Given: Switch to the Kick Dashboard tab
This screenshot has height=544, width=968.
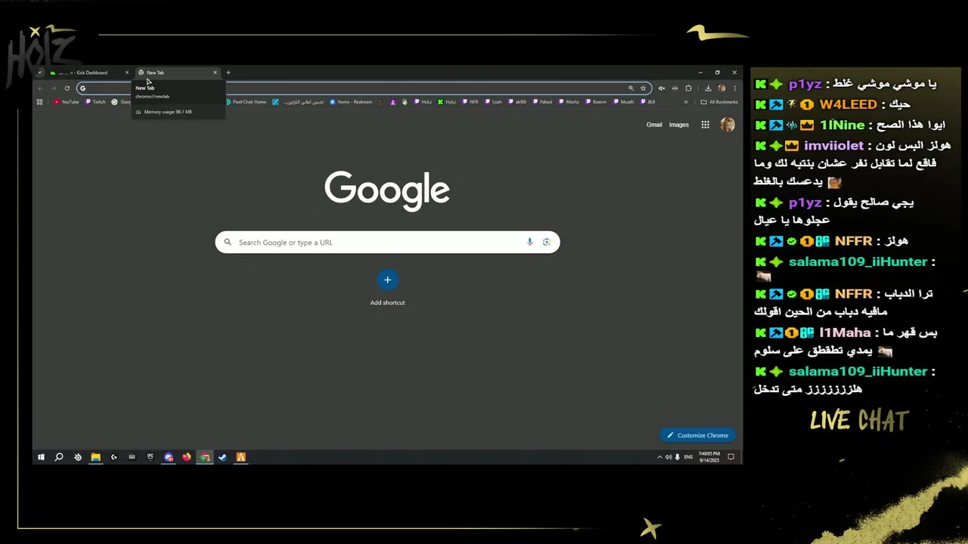Looking at the screenshot, I should 88,73.
